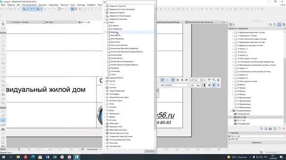Toggle strikethrough in the text palette

[219, 80]
